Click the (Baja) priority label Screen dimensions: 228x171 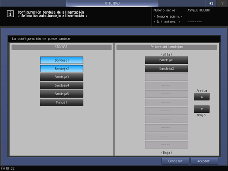click(x=166, y=152)
